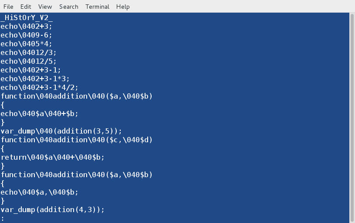
Task: Click the line echo\0402+3;
Action: pos(26,26)
